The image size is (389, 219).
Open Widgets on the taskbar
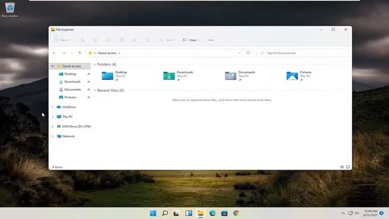coord(189,214)
